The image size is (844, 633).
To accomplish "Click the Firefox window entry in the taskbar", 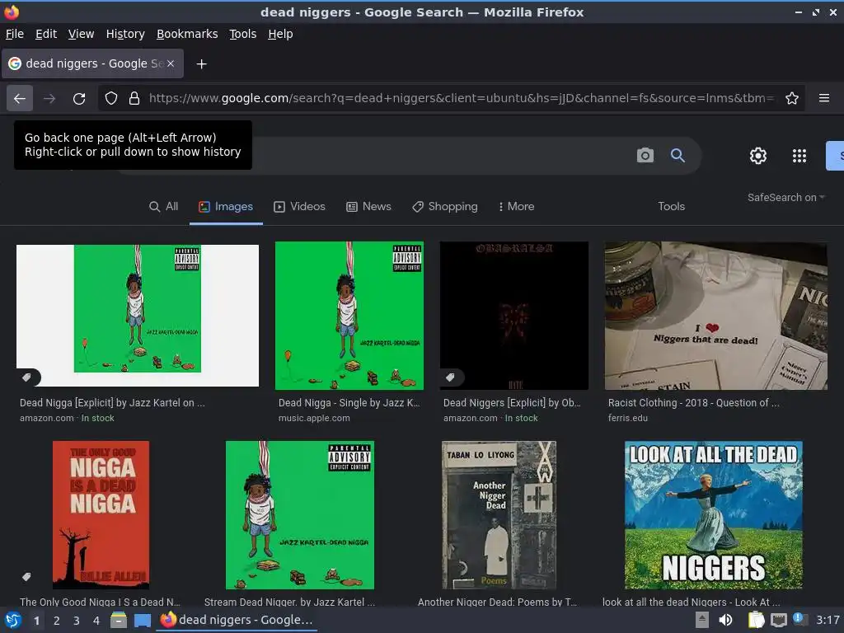I will [237, 620].
